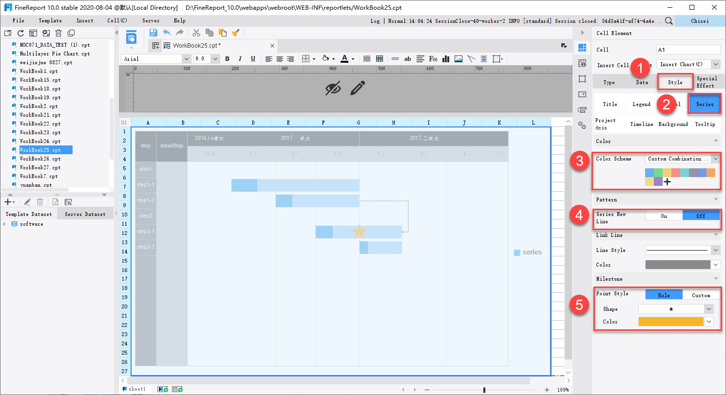Set Series New Line to Off

pyautogui.click(x=701, y=216)
